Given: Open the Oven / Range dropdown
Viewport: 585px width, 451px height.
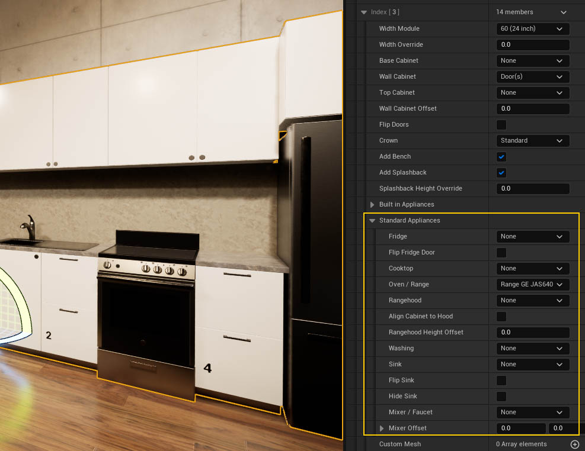Looking at the screenshot, I should tap(532, 285).
